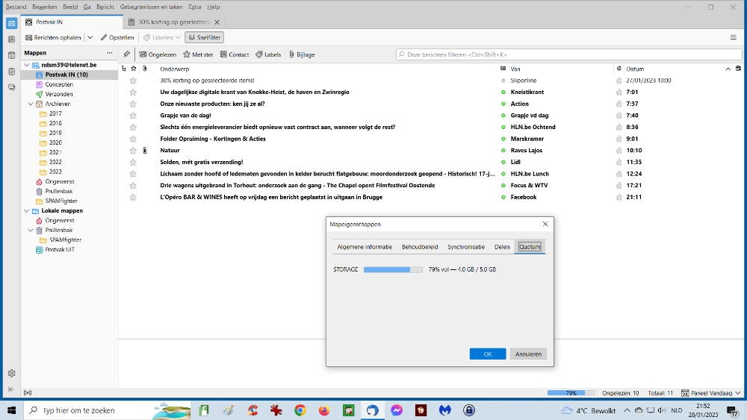
Task: Open the dropdown arrow beside Berichten ophalen
Action: (x=90, y=37)
